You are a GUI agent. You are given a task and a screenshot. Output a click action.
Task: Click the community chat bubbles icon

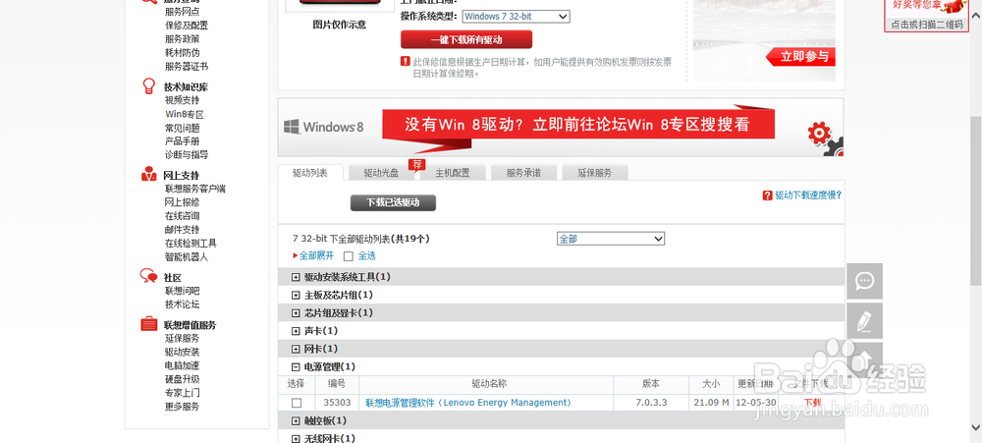pyautogui.click(x=148, y=276)
